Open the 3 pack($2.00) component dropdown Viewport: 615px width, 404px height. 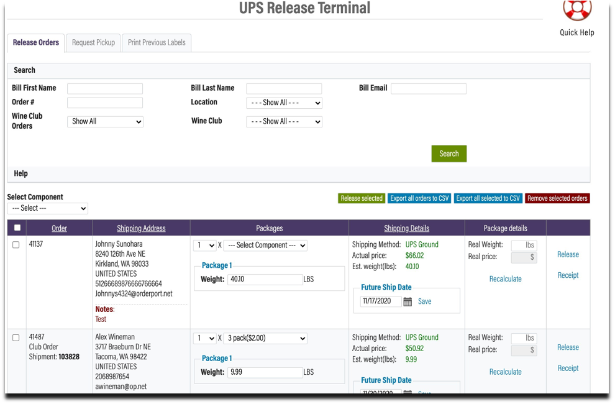click(265, 339)
